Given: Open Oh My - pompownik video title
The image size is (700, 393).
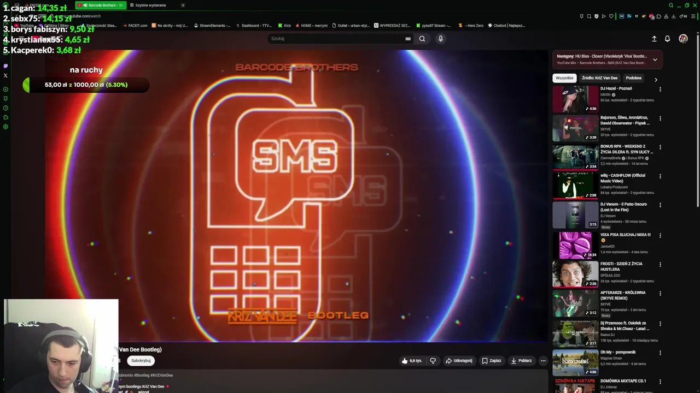Looking at the screenshot, I should pyautogui.click(x=618, y=352).
